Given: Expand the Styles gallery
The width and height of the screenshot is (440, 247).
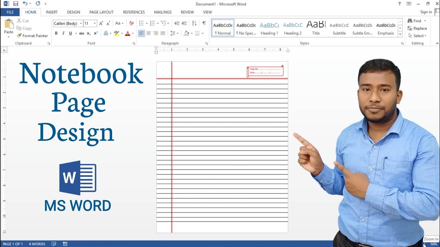Looking at the screenshot, I should click(x=400, y=34).
